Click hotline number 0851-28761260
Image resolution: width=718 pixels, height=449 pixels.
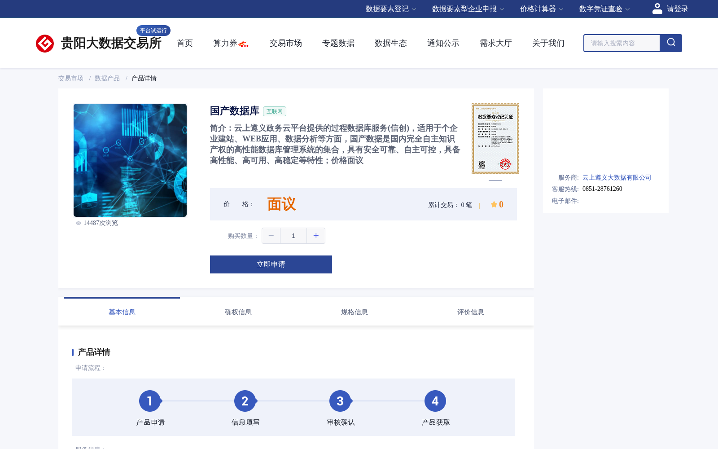[602, 189]
